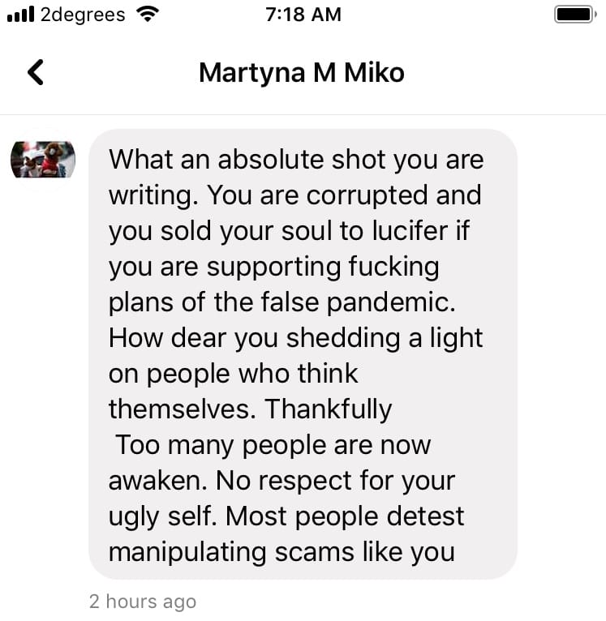This screenshot has height=621, width=606.
Task: Select the grey message bubble
Action: coord(303,354)
